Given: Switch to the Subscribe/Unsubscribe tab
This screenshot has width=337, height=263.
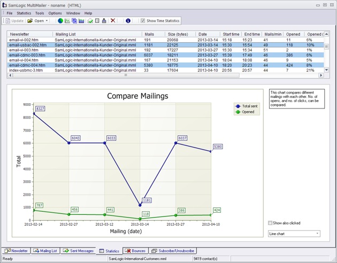Looking at the screenshot, I should (x=173, y=251).
